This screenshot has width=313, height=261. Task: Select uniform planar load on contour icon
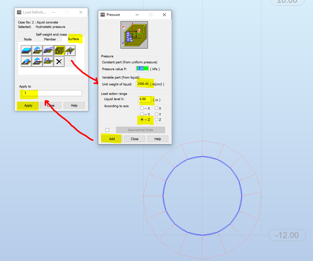coord(26,61)
